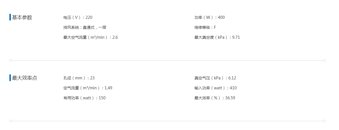This screenshot has width=339, height=130.
Task: Click left circle of bottom divider line
Action: point(11,121)
